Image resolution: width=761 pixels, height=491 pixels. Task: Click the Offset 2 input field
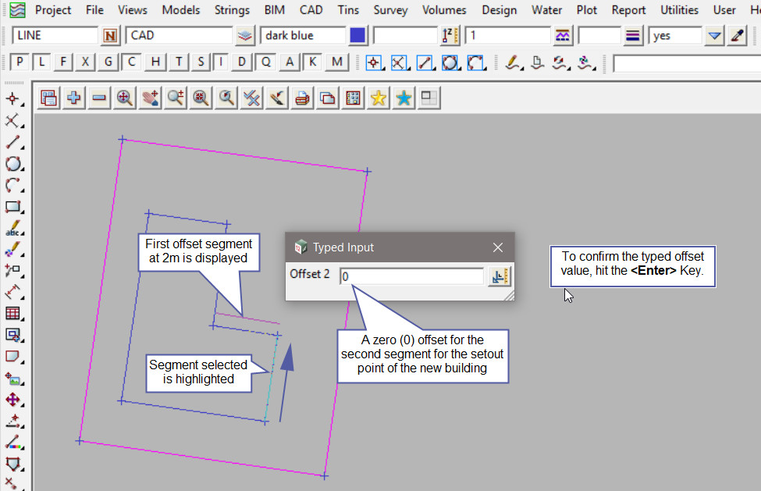pos(411,276)
